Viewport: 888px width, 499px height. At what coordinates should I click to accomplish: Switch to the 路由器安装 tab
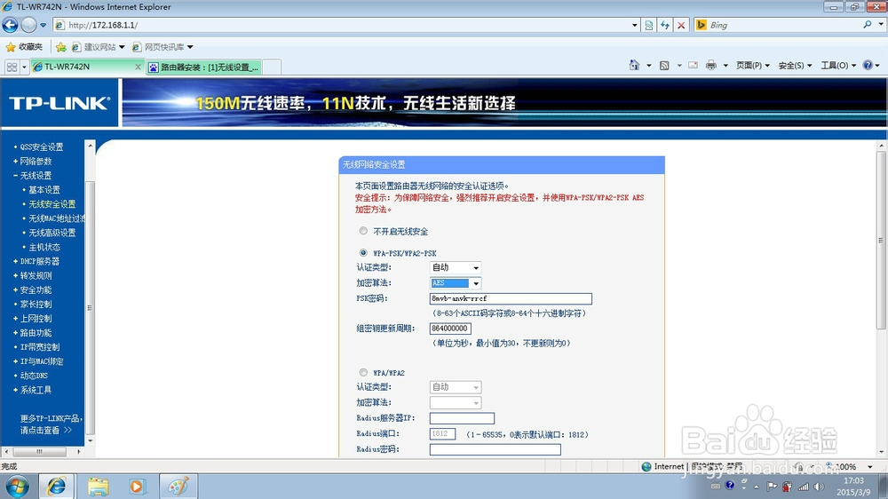tap(204, 67)
